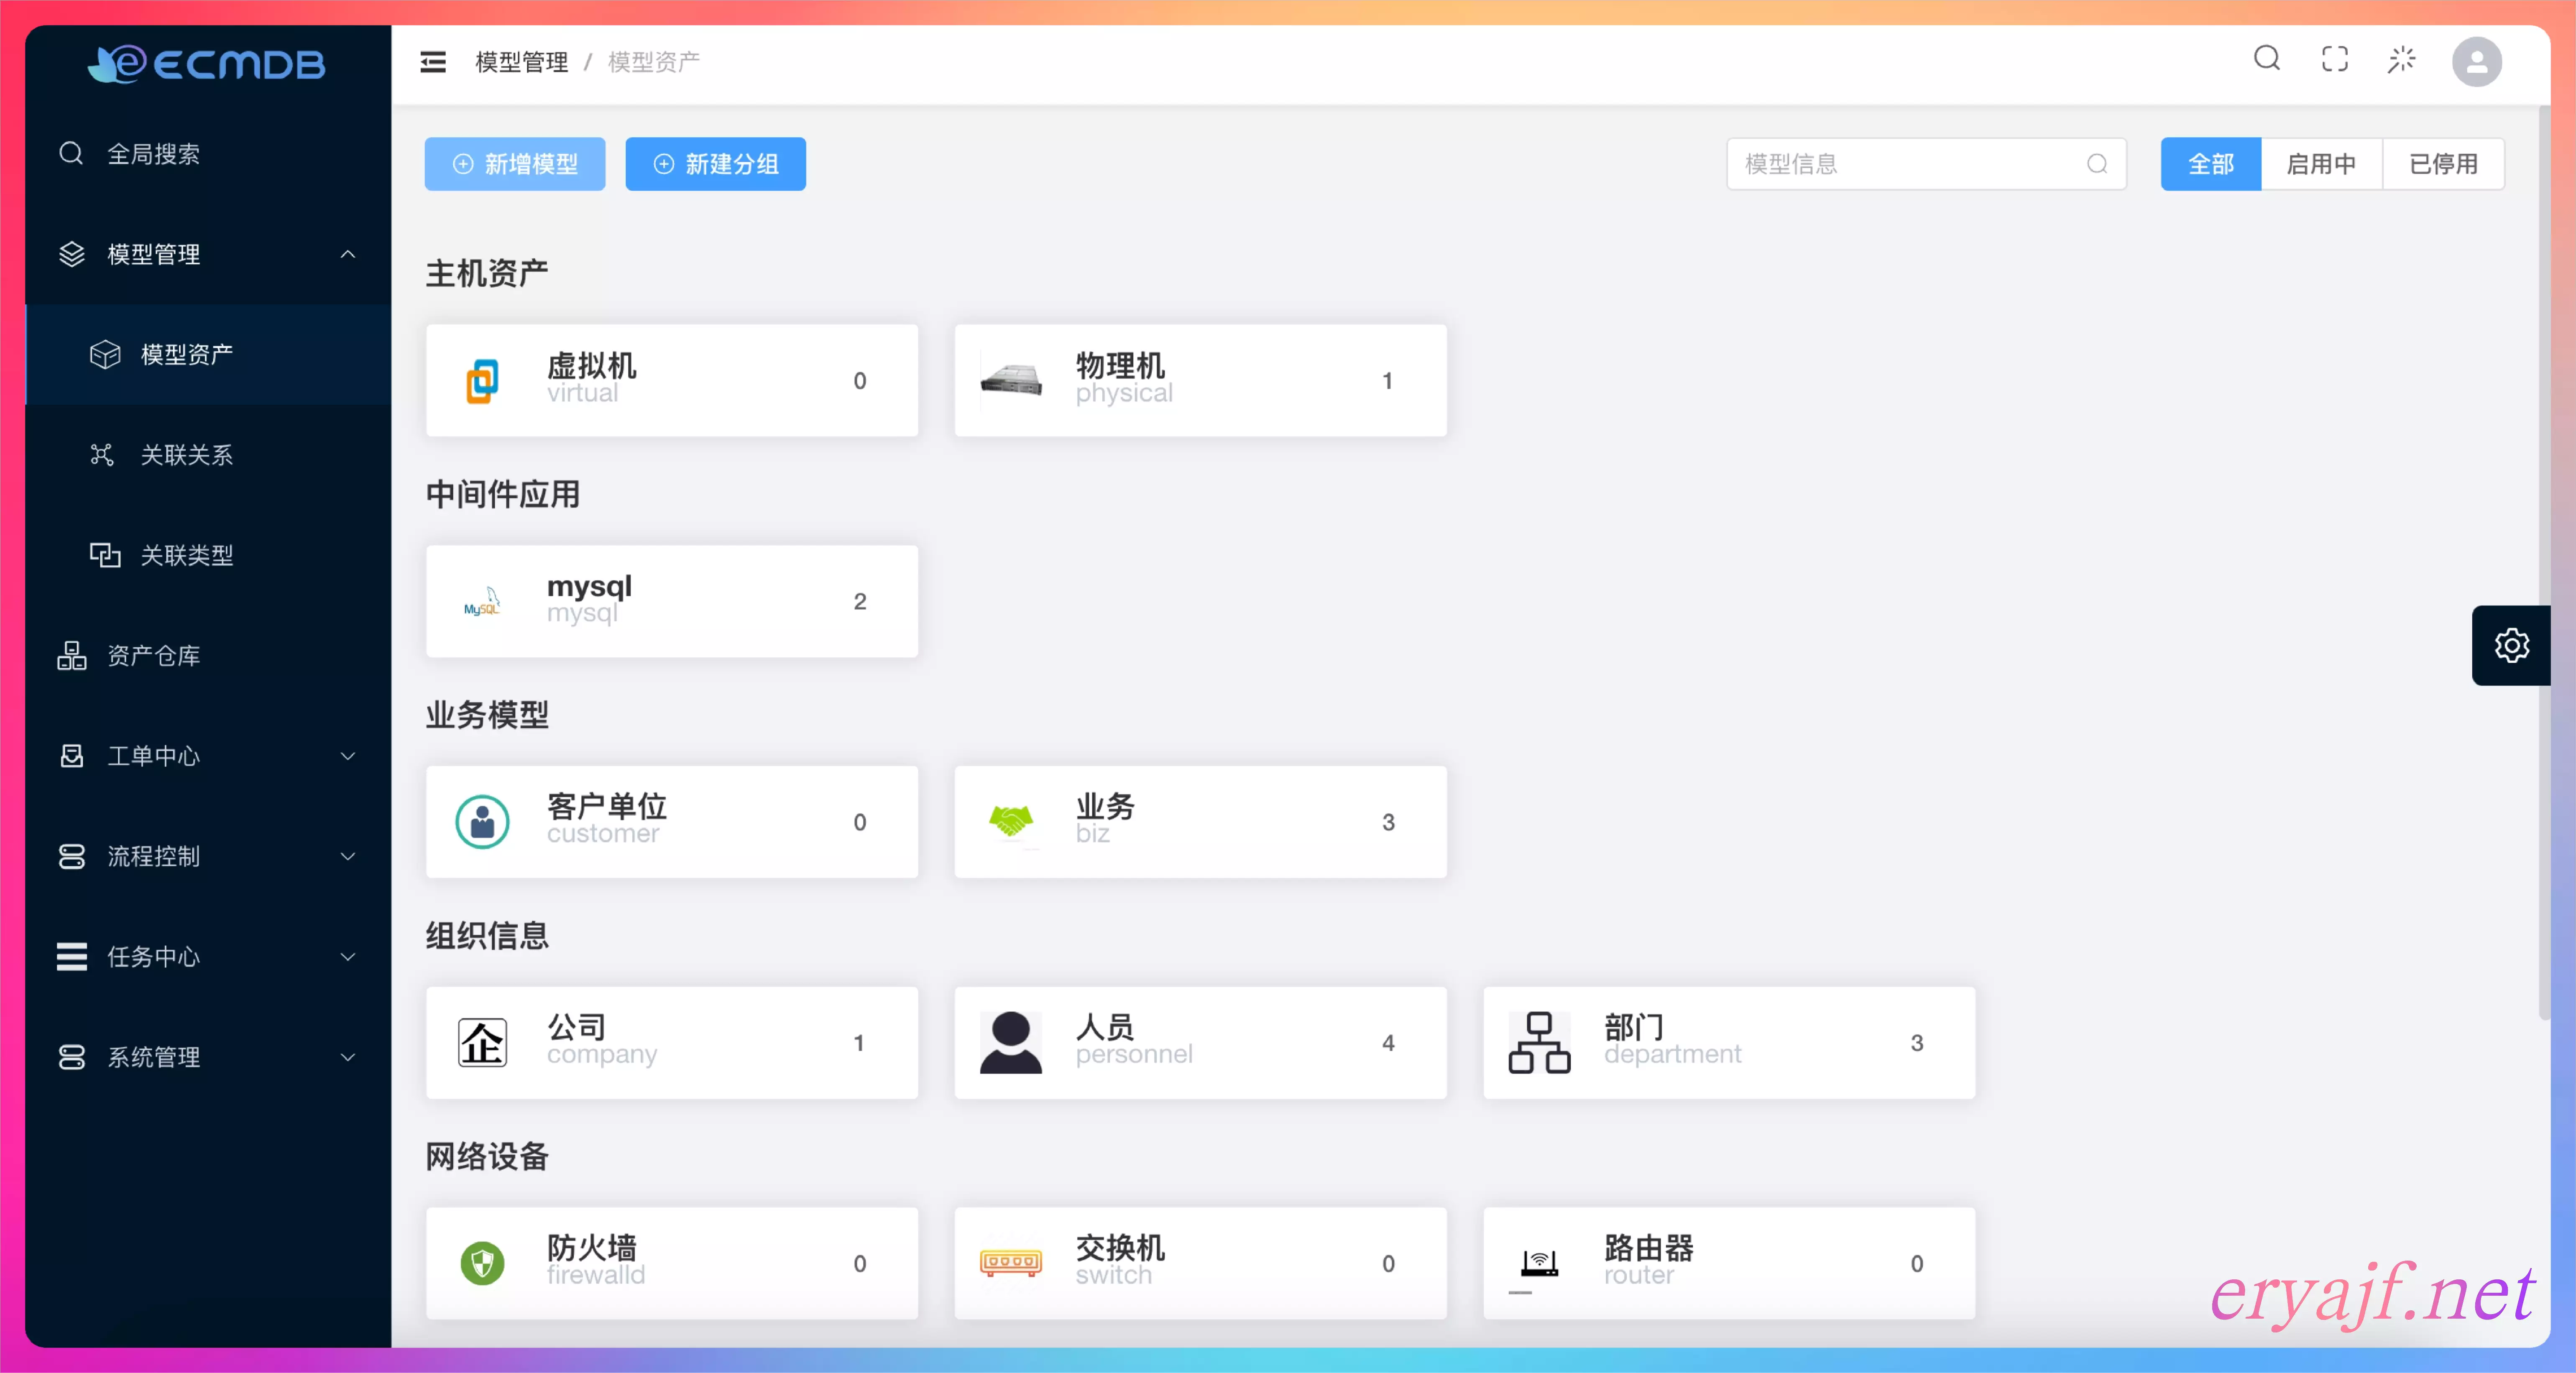Click the 交换机 switch icon
This screenshot has width=2576, height=1373.
1011,1263
